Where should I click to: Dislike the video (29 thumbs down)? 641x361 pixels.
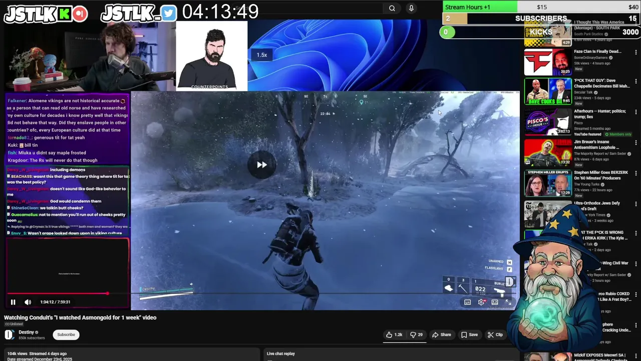point(416,334)
